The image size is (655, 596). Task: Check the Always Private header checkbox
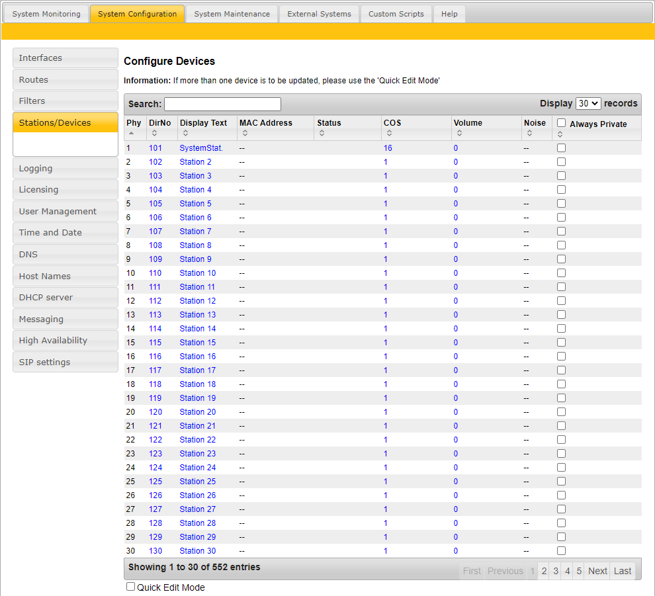tap(561, 123)
